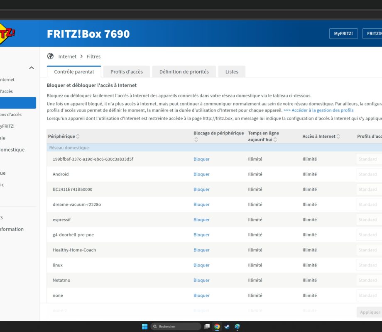Open the sidebar entry ending in 'yFRITZ!'
Image resolution: width=382 pixels, height=332 pixels.
[7, 126]
